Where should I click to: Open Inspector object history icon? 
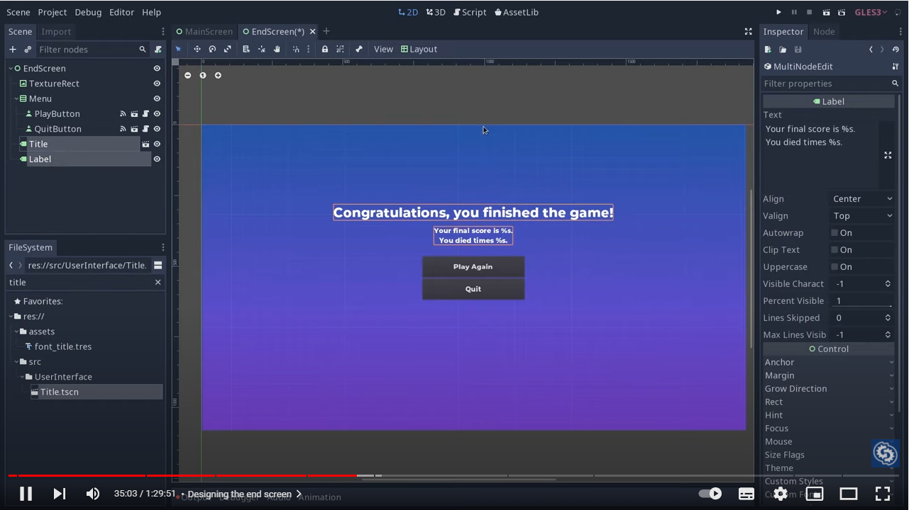coord(896,50)
